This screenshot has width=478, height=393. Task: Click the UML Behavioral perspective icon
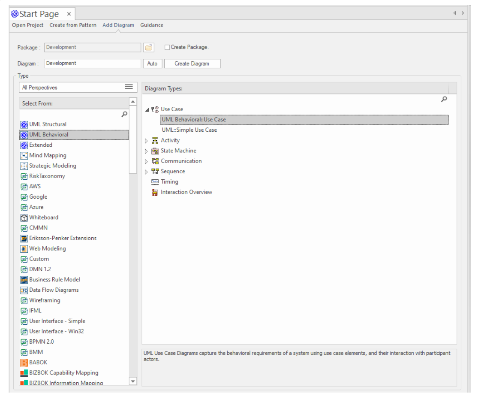click(24, 135)
